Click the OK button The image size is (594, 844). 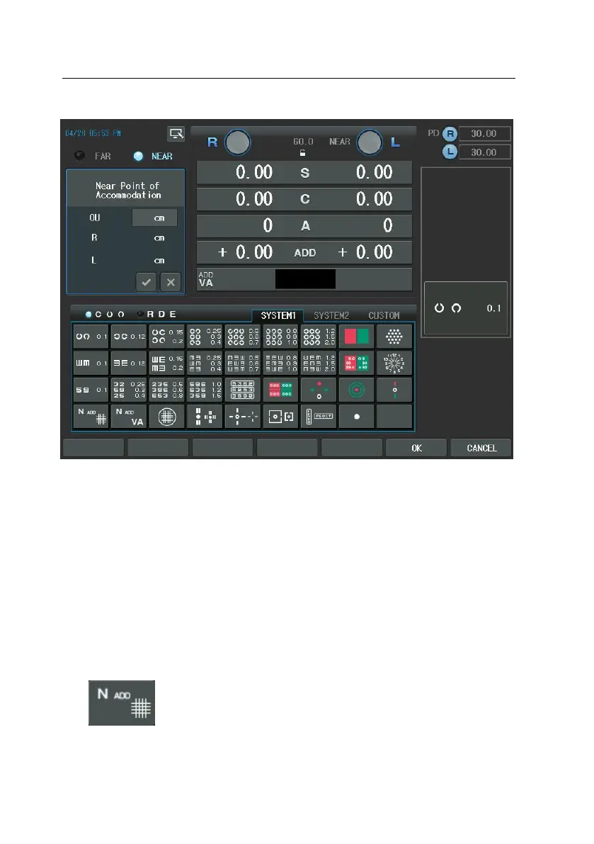(x=416, y=448)
